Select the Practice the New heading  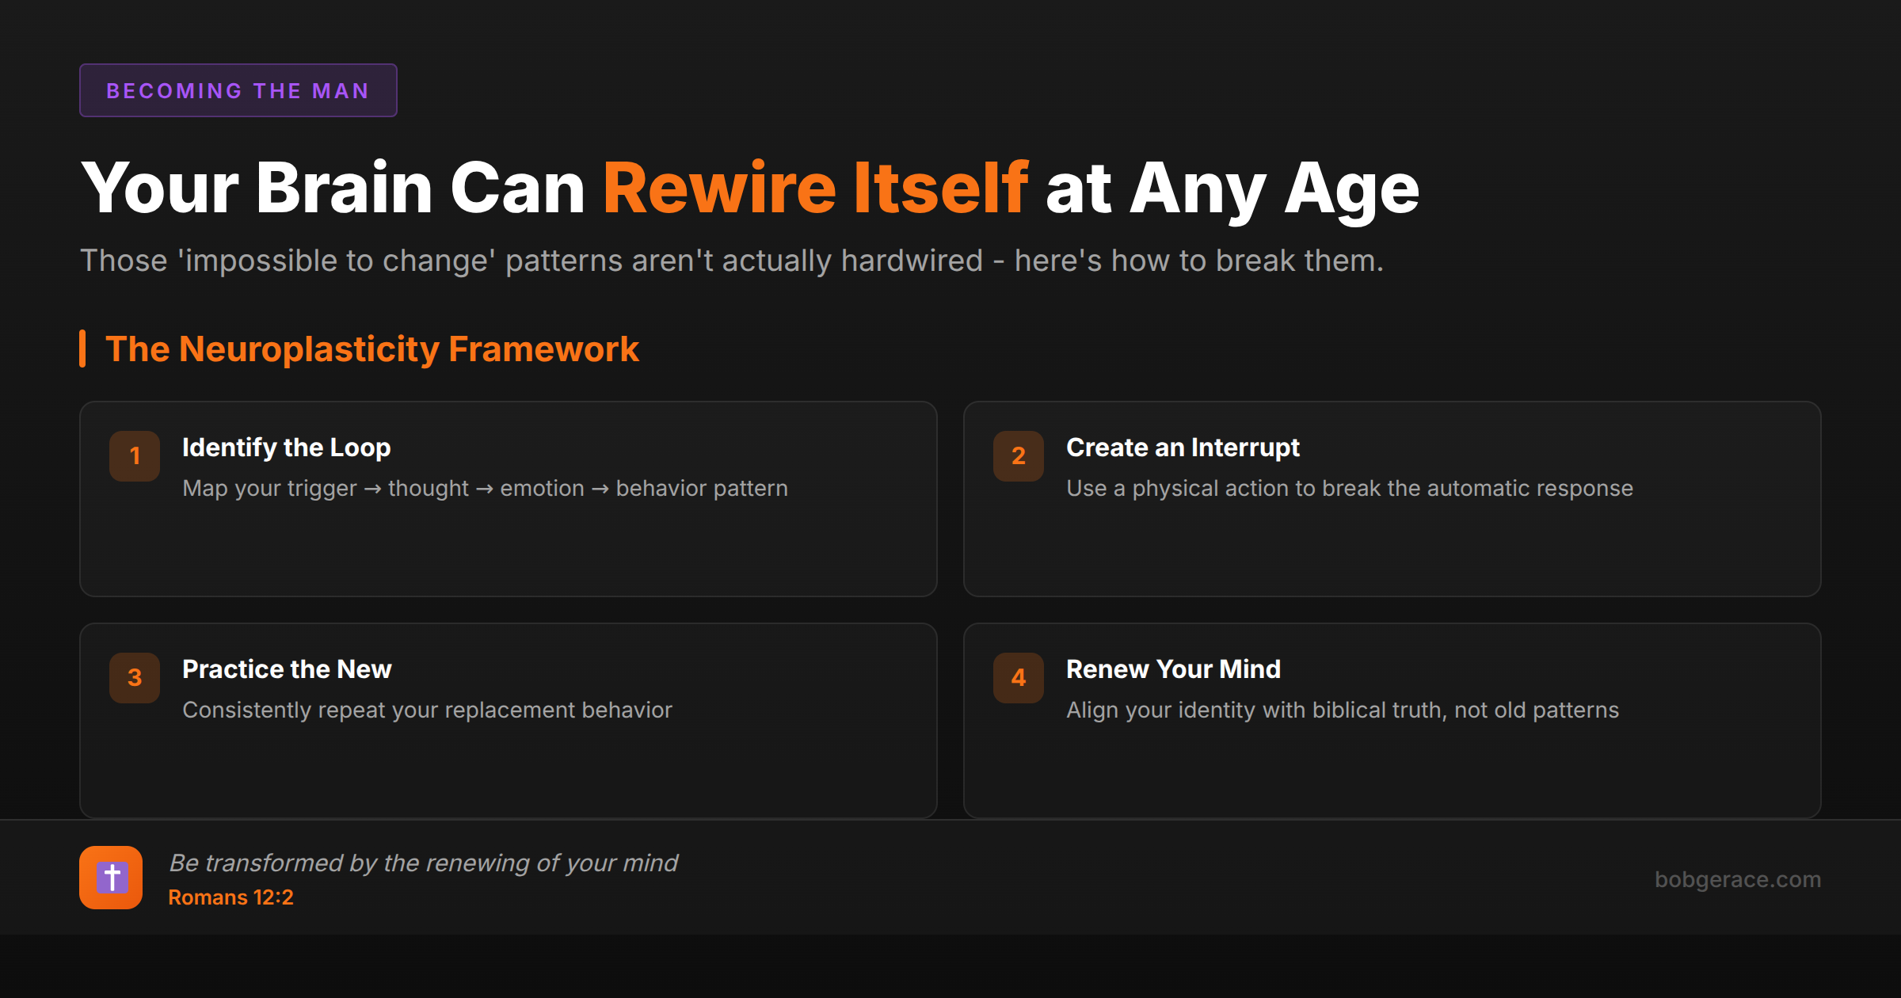(287, 669)
